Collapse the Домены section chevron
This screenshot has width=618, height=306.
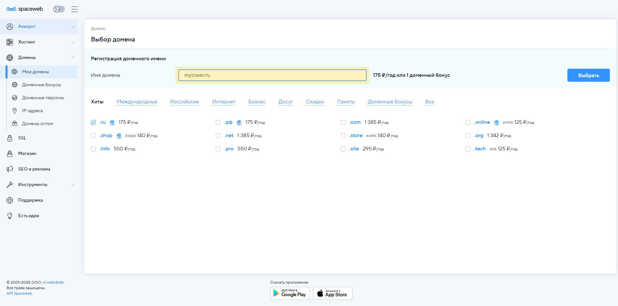[73, 57]
